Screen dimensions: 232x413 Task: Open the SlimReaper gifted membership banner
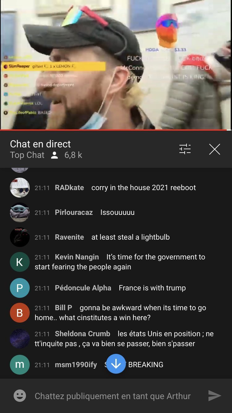pyautogui.click(x=54, y=66)
